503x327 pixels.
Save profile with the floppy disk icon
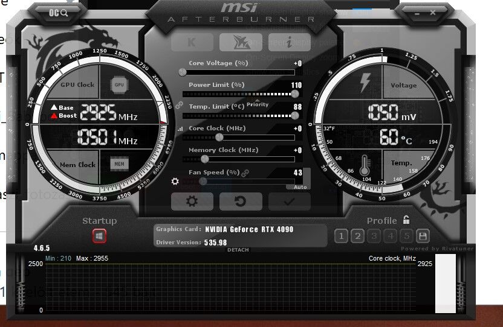[423, 237]
